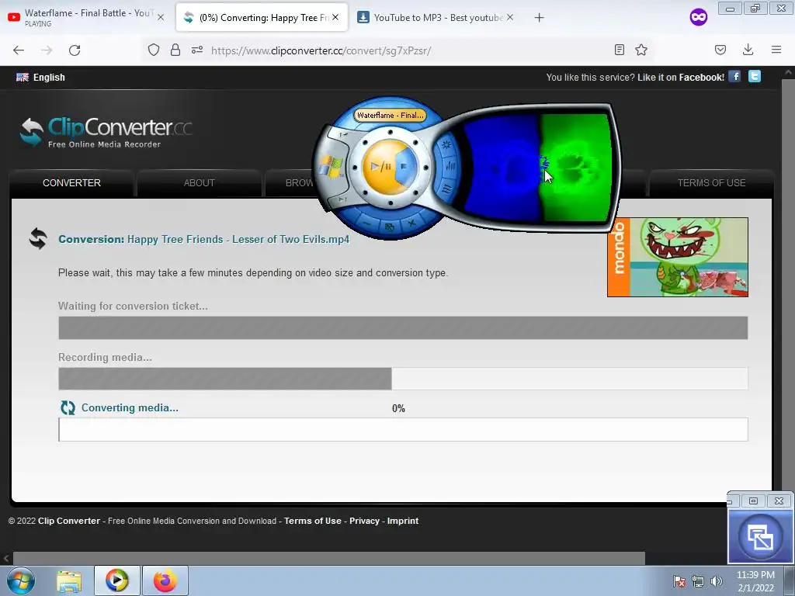
Task: Open the Firefox downloads arrow icon
Action: pyautogui.click(x=748, y=50)
